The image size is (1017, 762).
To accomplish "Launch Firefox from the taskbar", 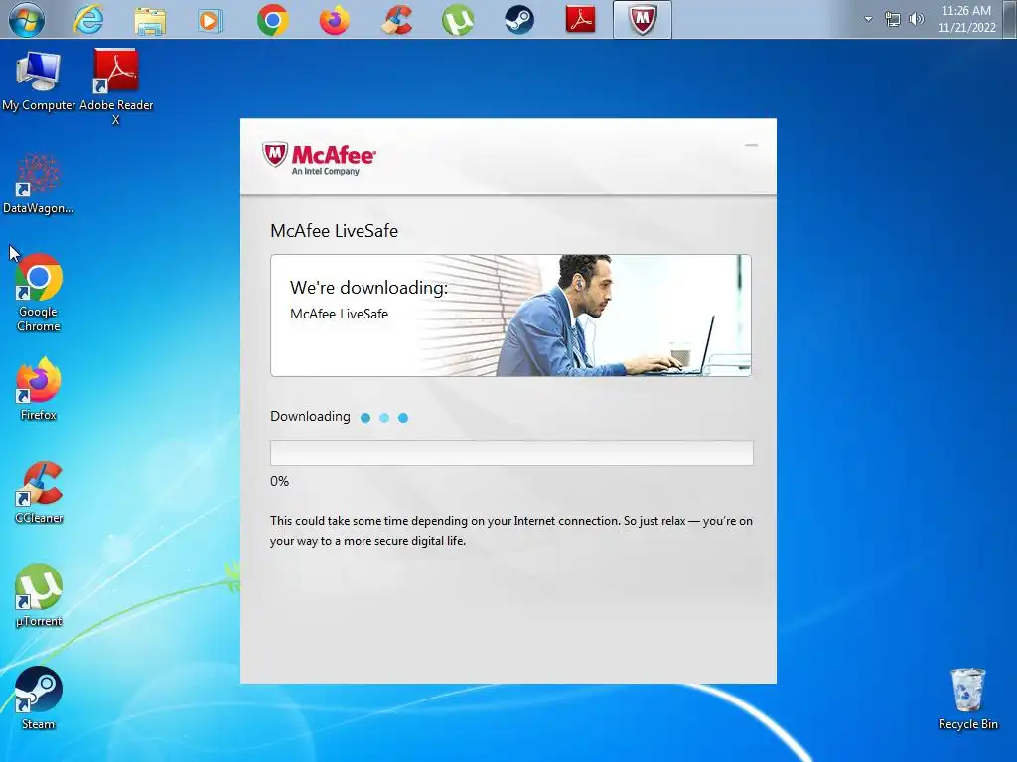I will (334, 20).
